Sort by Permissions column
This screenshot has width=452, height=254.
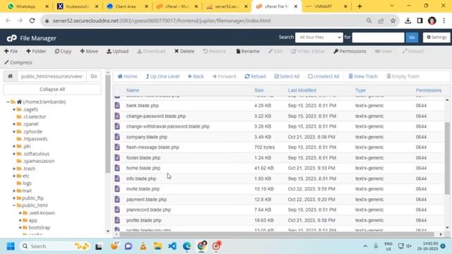(x=429, y=90)
